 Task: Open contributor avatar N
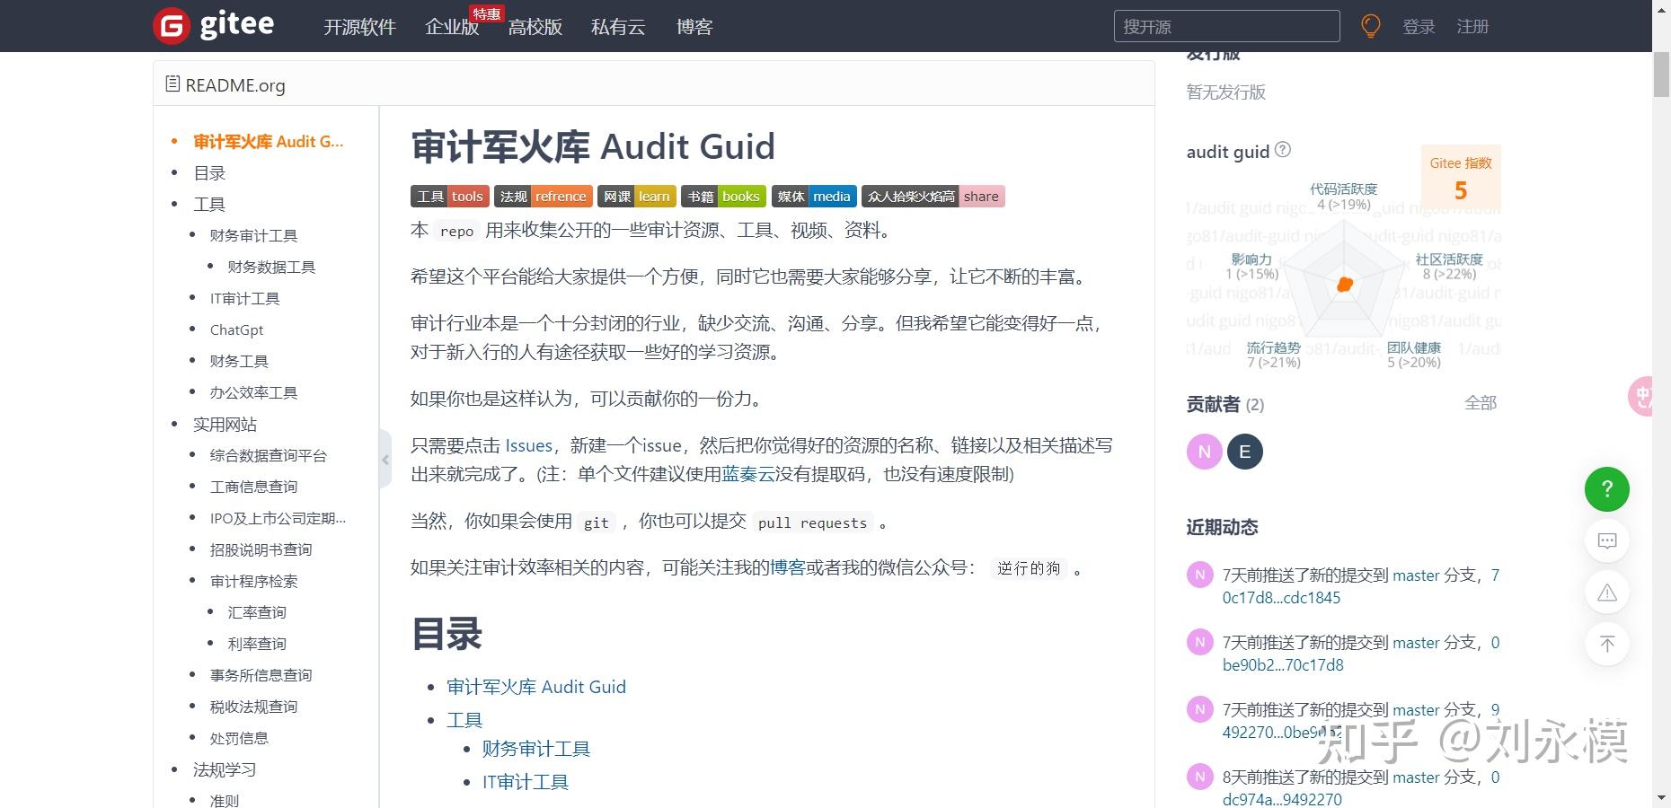tap(1204, 452)
